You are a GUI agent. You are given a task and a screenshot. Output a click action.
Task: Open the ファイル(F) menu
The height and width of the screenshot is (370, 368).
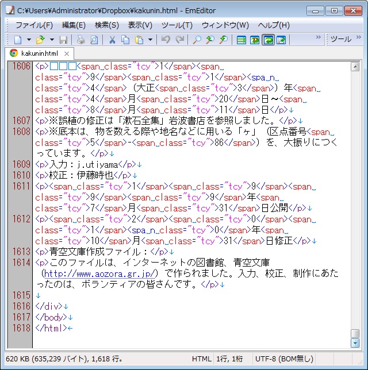point(34,25)
